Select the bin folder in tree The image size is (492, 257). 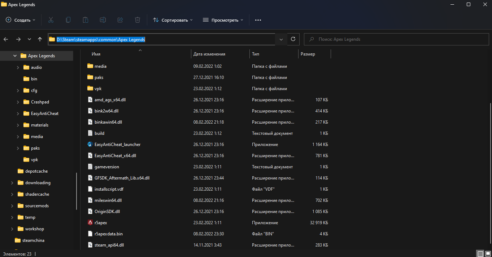pos(30,79)
